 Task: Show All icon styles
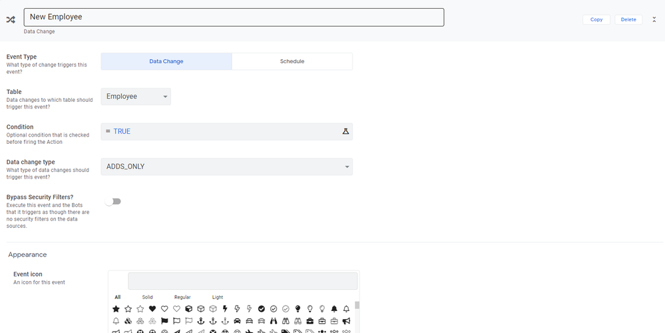click(117, 297)
